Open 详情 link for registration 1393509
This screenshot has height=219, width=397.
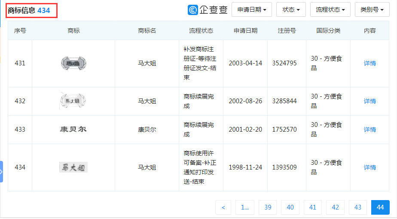pos(370,167)
